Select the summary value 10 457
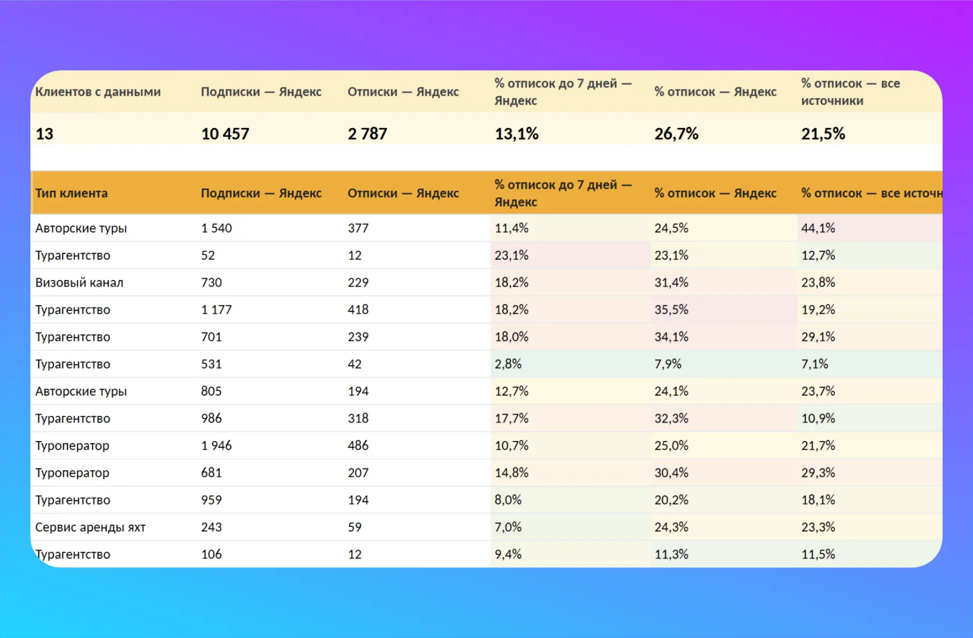Screen dimensions: 973x638 225,134
